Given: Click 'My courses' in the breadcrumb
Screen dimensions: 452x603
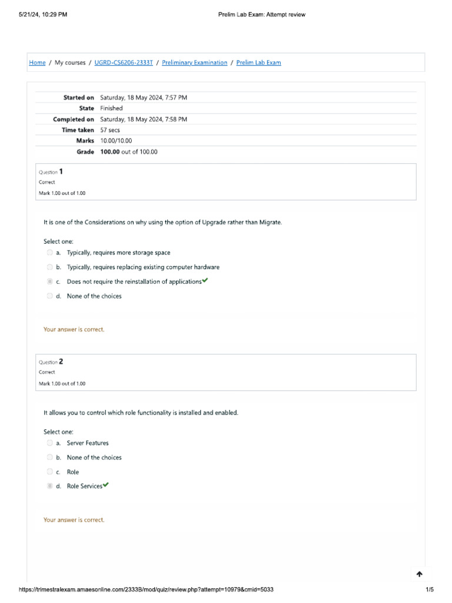Looking at the screenshot, I should [x=70, y=62].
